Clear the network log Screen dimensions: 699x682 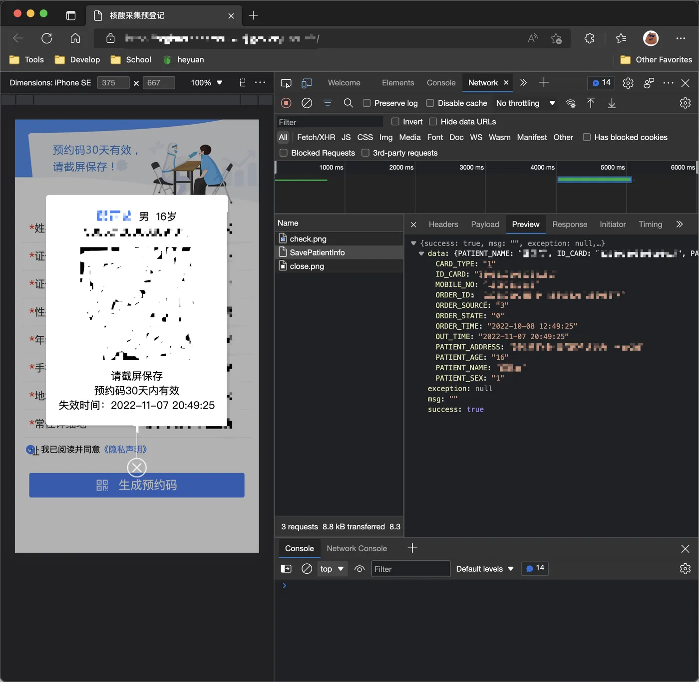click(x=307, y=103)
